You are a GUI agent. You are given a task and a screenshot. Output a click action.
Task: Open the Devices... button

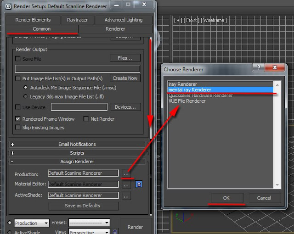125,107
